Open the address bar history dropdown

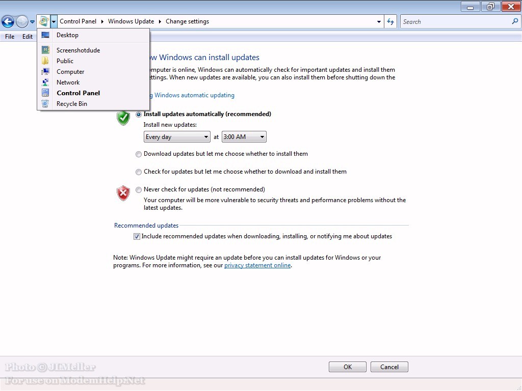coord(379,21)
